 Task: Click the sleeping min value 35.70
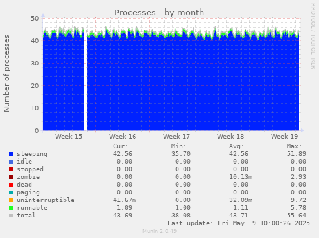(181, 154)
